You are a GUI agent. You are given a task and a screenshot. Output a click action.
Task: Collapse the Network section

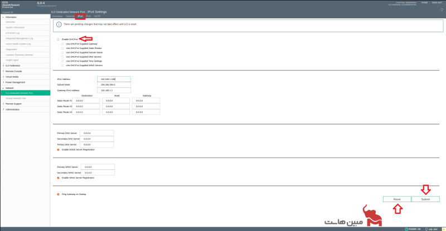coord(3,88)
